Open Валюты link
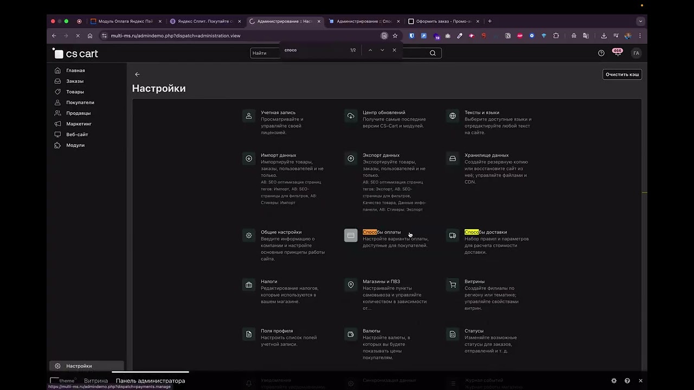Image resolution: width=694 pixels, height=390 pixels. (371, 331)
